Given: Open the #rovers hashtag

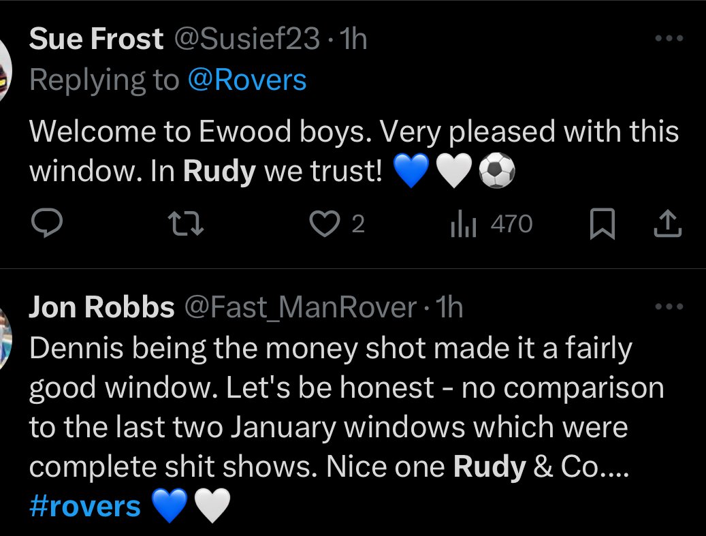Looking at the screenshot, I should (84, 506).
